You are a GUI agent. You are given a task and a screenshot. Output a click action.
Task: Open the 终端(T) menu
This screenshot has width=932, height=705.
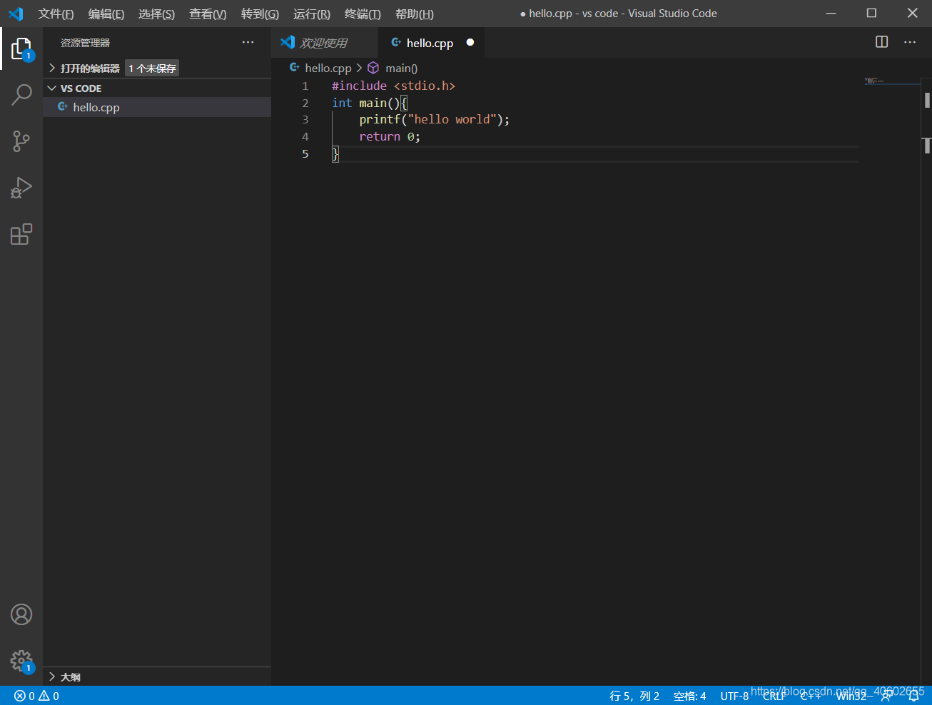click(x=363, y=14)
